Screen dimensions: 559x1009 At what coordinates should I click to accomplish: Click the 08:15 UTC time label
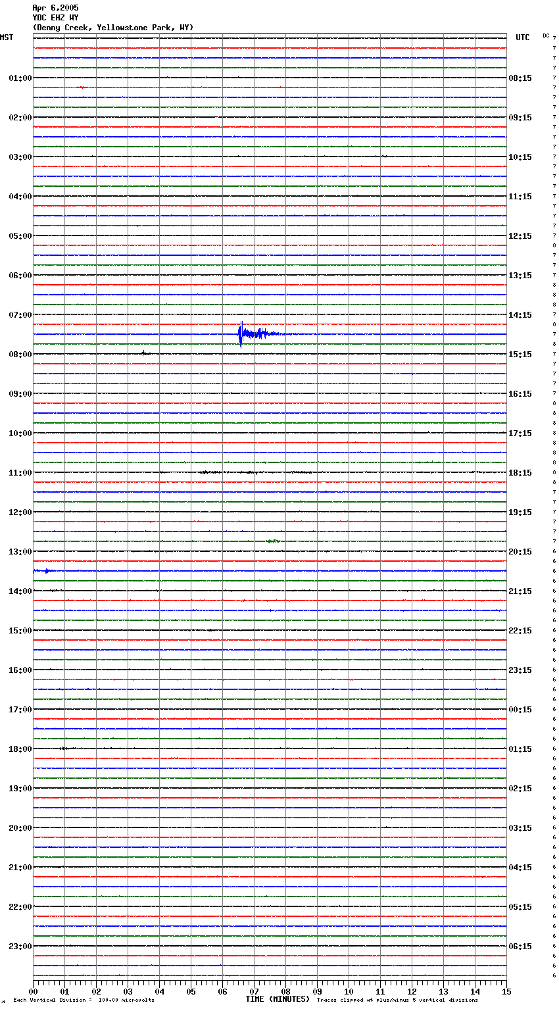[520, 78]
